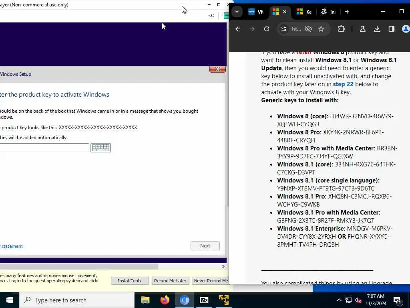Screen dimensions: 410x308
Task: Click the 'Generic keys to install with:' heading
Action: [x=299, y=100]
